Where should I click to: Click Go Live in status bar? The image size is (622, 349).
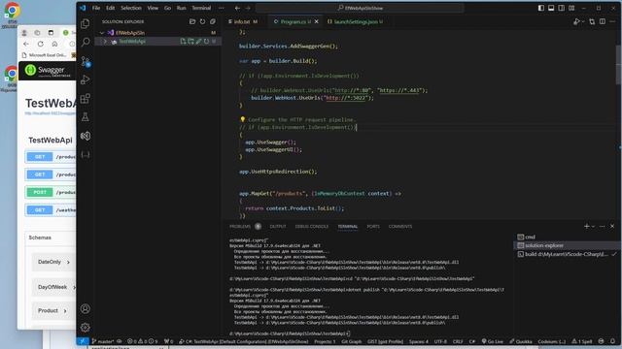click(493, 341)
